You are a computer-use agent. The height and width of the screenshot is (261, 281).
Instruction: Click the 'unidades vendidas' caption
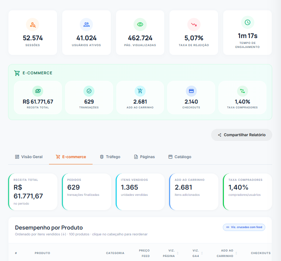click(x=134, y=195)
